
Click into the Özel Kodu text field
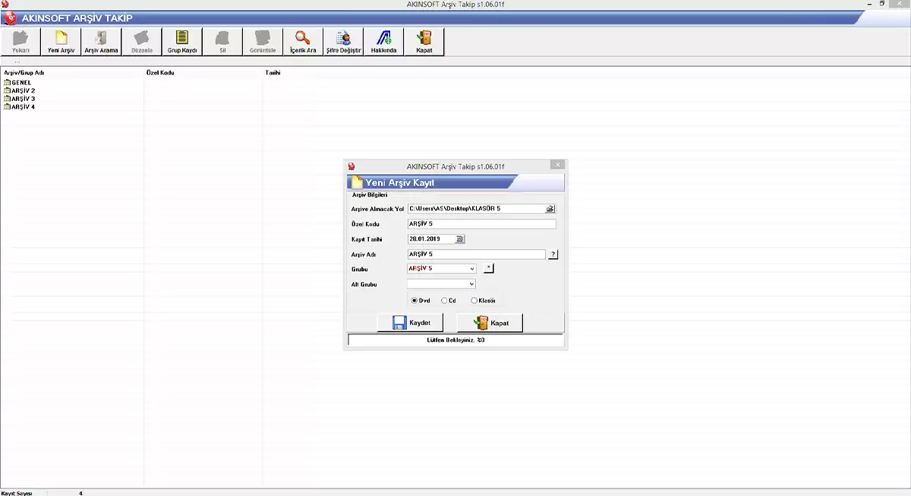click(x=481, y=224)
